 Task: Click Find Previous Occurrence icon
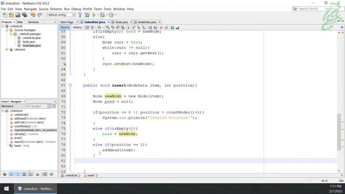click(x=113, y=27)
